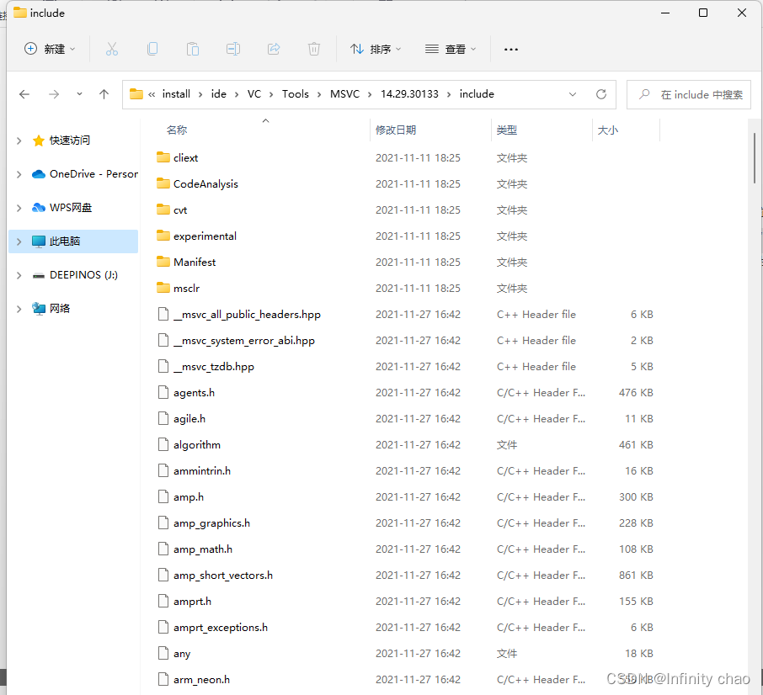
Task: Click the Share icon
Action: tap(274, 49)
